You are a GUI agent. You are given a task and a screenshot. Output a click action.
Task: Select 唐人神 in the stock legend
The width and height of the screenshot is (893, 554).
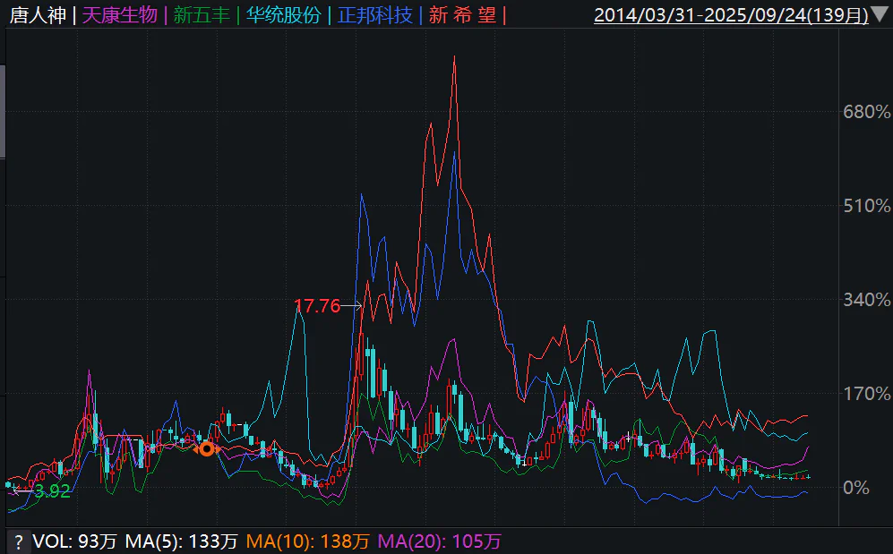37,15
